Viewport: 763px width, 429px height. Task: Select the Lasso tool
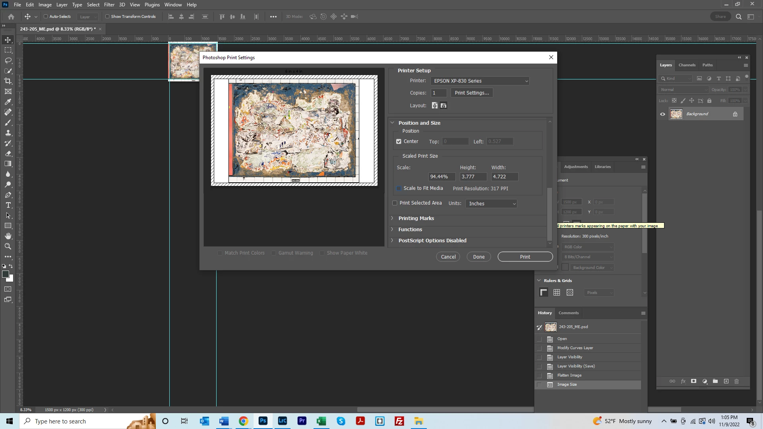[x=8, y=60]
